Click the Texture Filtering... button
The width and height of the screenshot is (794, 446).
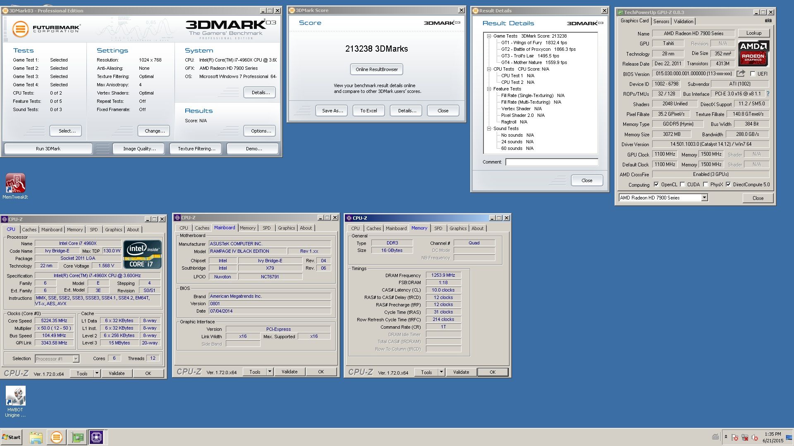click(x=196, y=149)
